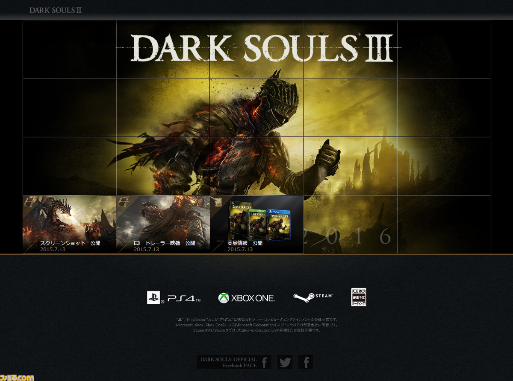513x381 pixels.
Task: Click the Twitter bird share icon
Action: pyautogui.click(x=285, y=362)
